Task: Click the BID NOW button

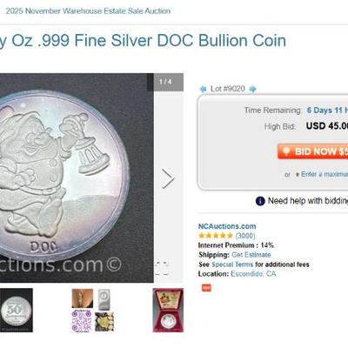Action: pyautogui.click(x=312, y=151)
